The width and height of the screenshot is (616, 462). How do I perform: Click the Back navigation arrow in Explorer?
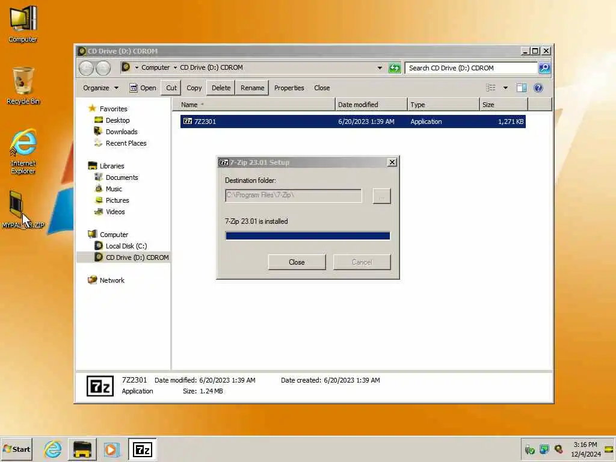(86, 68)
